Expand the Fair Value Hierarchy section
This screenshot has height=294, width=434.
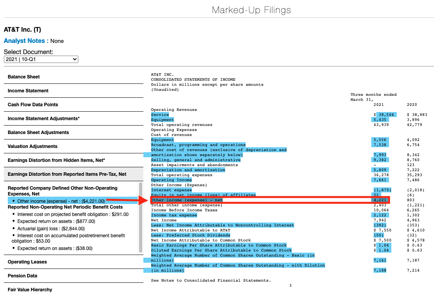tap(73, 290)
